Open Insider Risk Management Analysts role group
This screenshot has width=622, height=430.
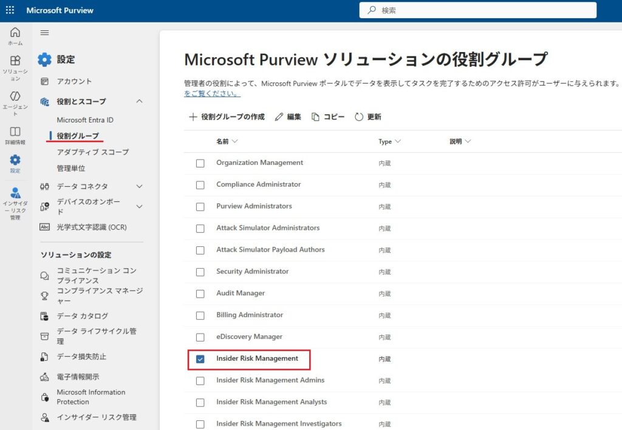pos(272,402)
